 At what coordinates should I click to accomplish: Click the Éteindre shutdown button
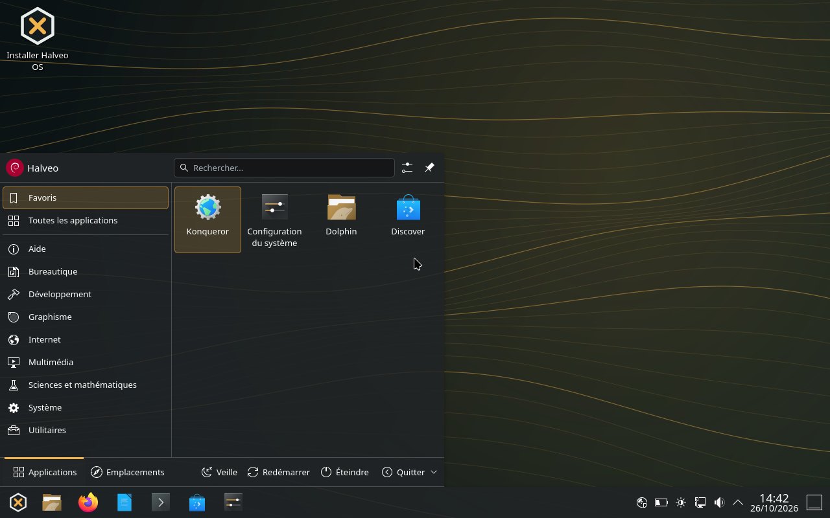click(345, 472)
